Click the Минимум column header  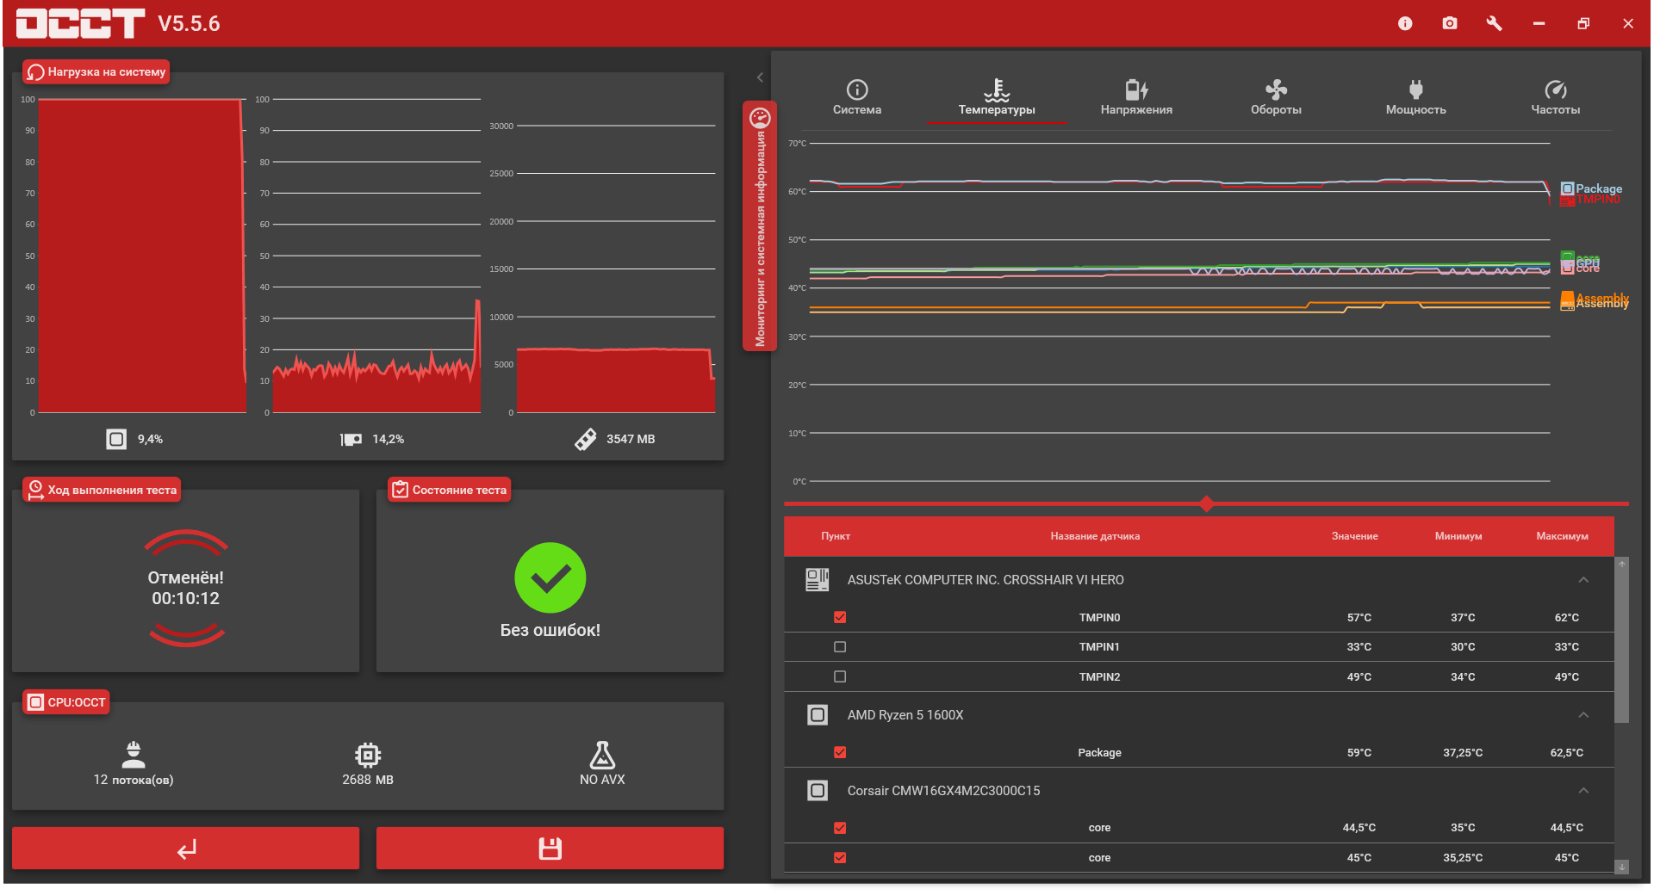click(1458, 536)
